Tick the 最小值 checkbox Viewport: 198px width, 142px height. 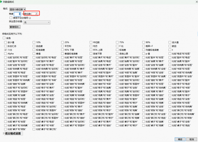coord(5,42)
